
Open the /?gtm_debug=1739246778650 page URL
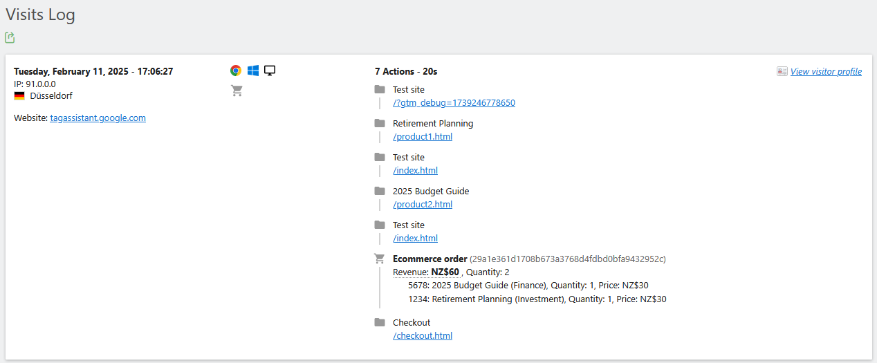(454, 103)
